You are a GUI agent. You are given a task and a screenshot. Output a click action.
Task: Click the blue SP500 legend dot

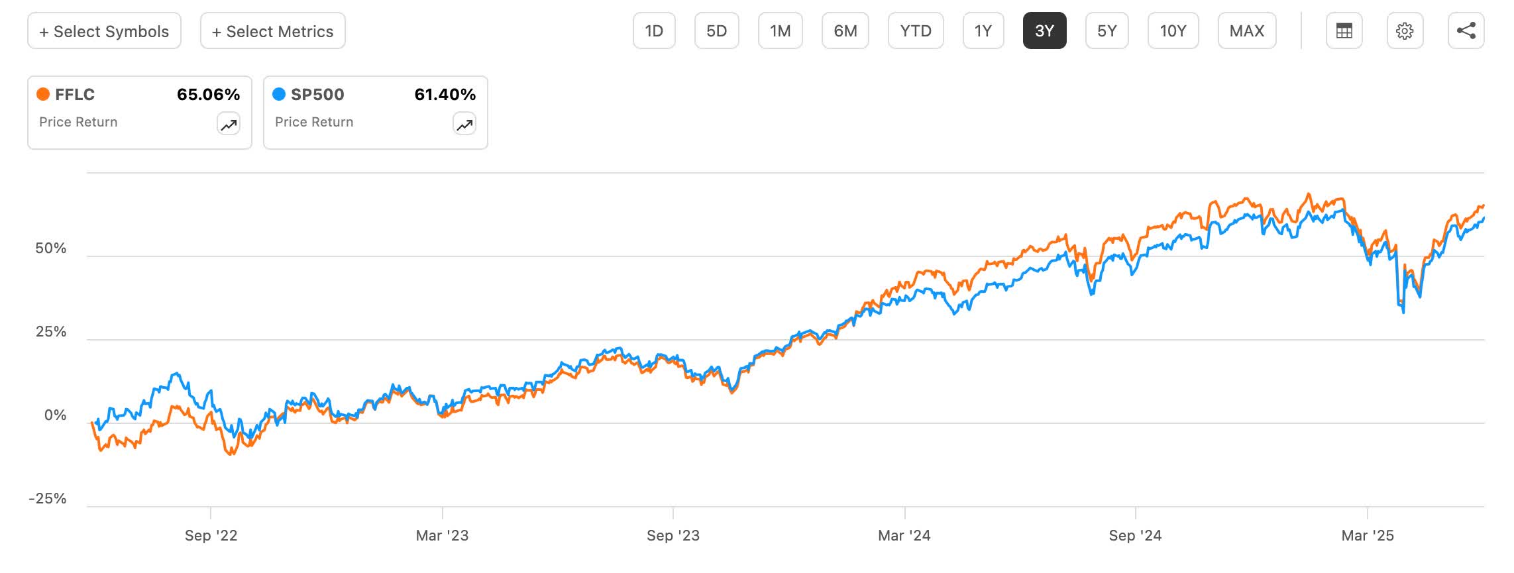pos(280,95)
